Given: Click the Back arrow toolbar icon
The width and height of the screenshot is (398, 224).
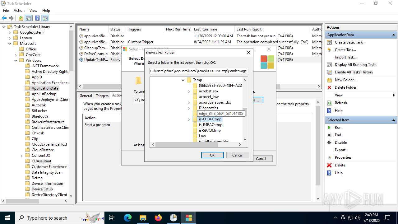Looking at the screenshot, I should coord(4,18).
